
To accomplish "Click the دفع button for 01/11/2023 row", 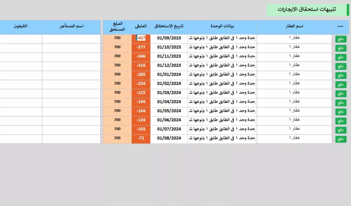I will pyautogui.click(x=340, y=57).
